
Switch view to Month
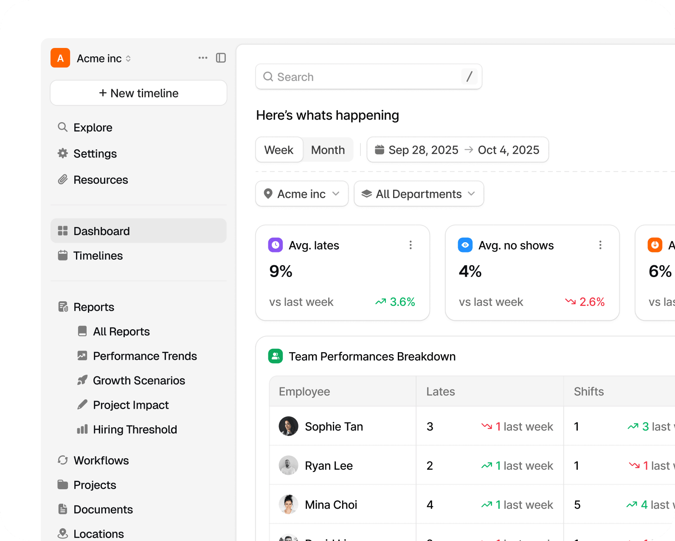(328, 150)
